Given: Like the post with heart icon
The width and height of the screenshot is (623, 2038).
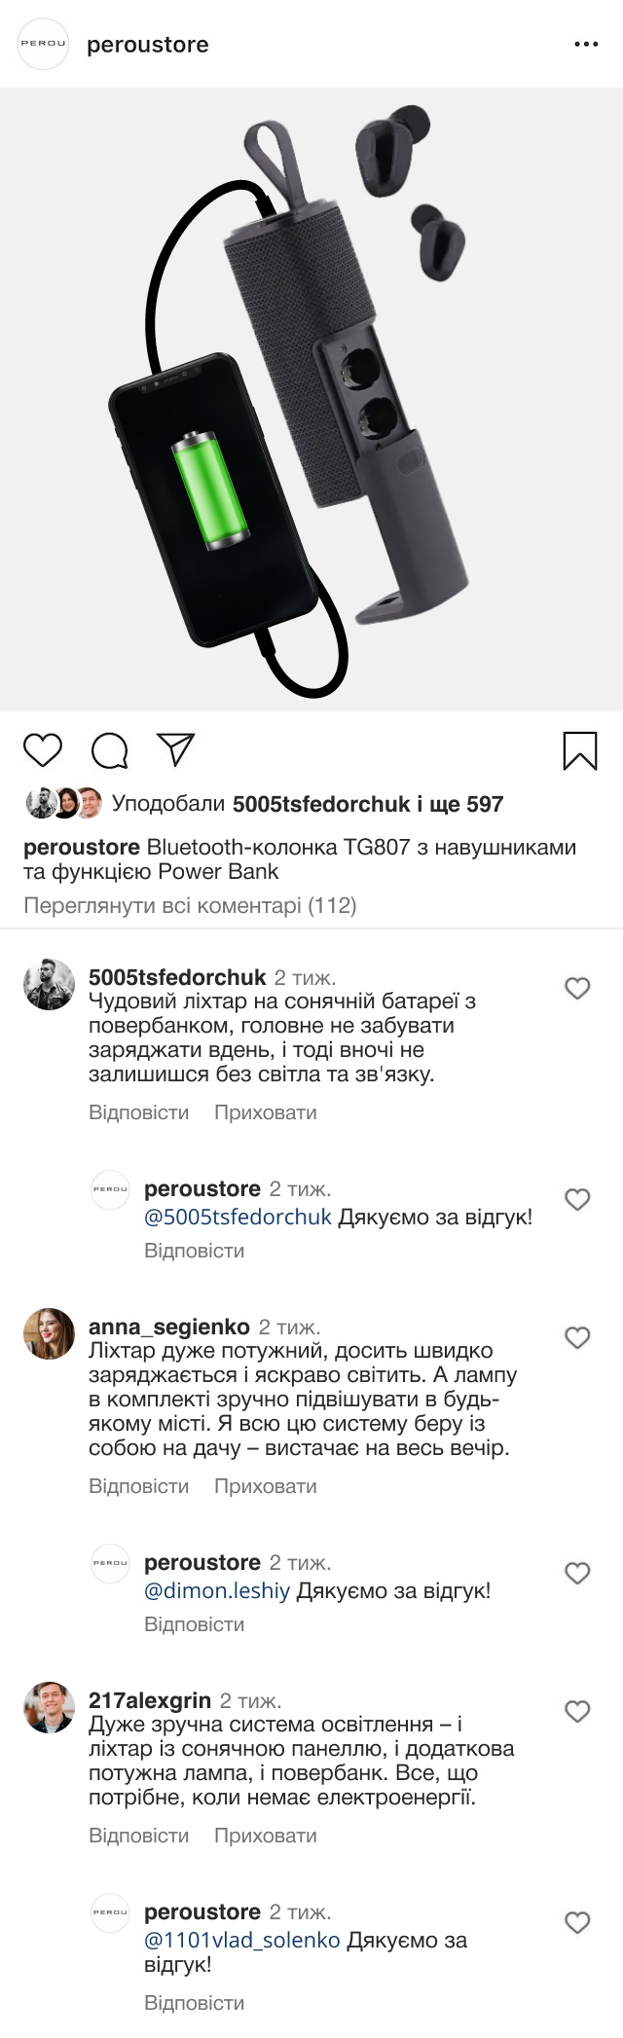Looking at the screenshot, I should click(42, 750).
